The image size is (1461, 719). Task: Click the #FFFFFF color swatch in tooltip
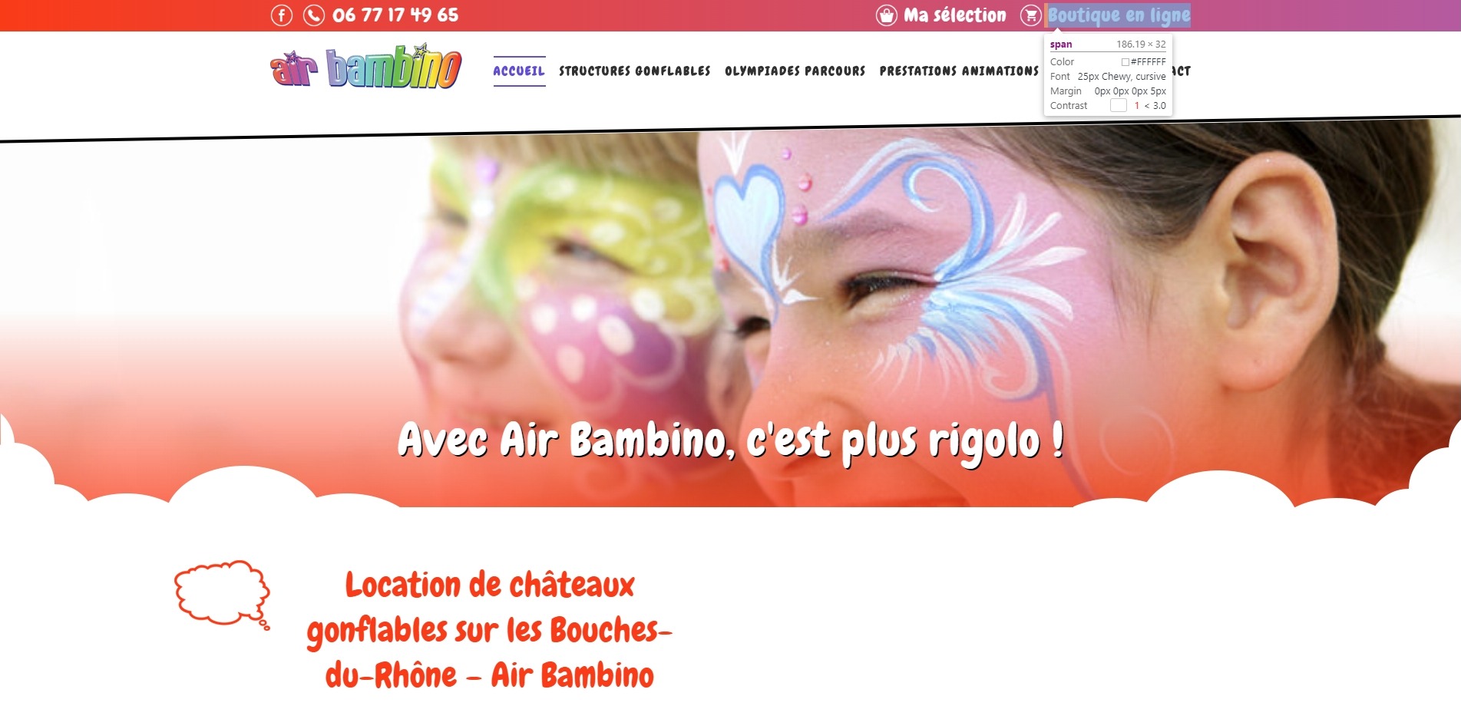coord(1125,62)
